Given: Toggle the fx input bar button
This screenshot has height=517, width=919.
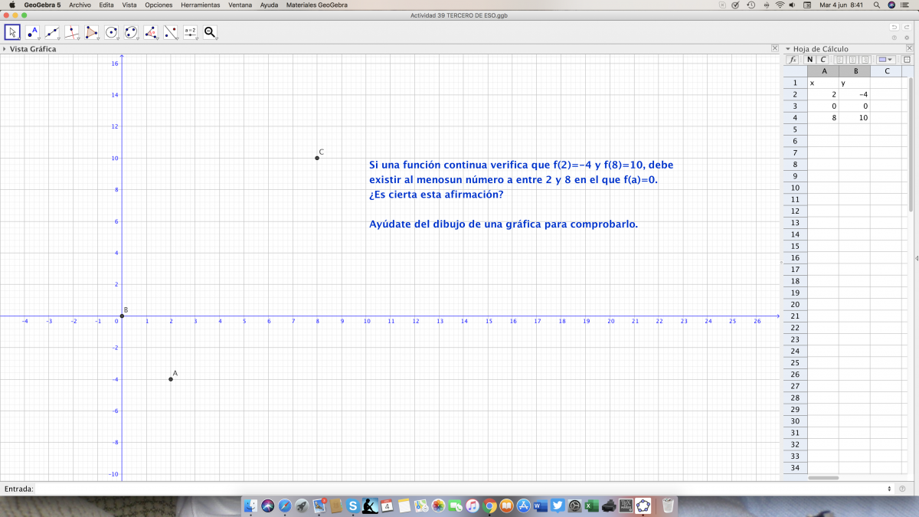Looking at the screenshot, I should 793,60.
